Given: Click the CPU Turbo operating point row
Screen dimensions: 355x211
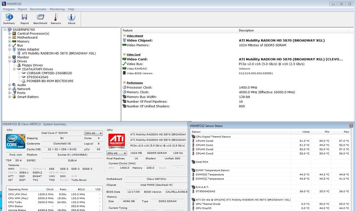Looking at the screenshot, I should click(x=54, y=202).
